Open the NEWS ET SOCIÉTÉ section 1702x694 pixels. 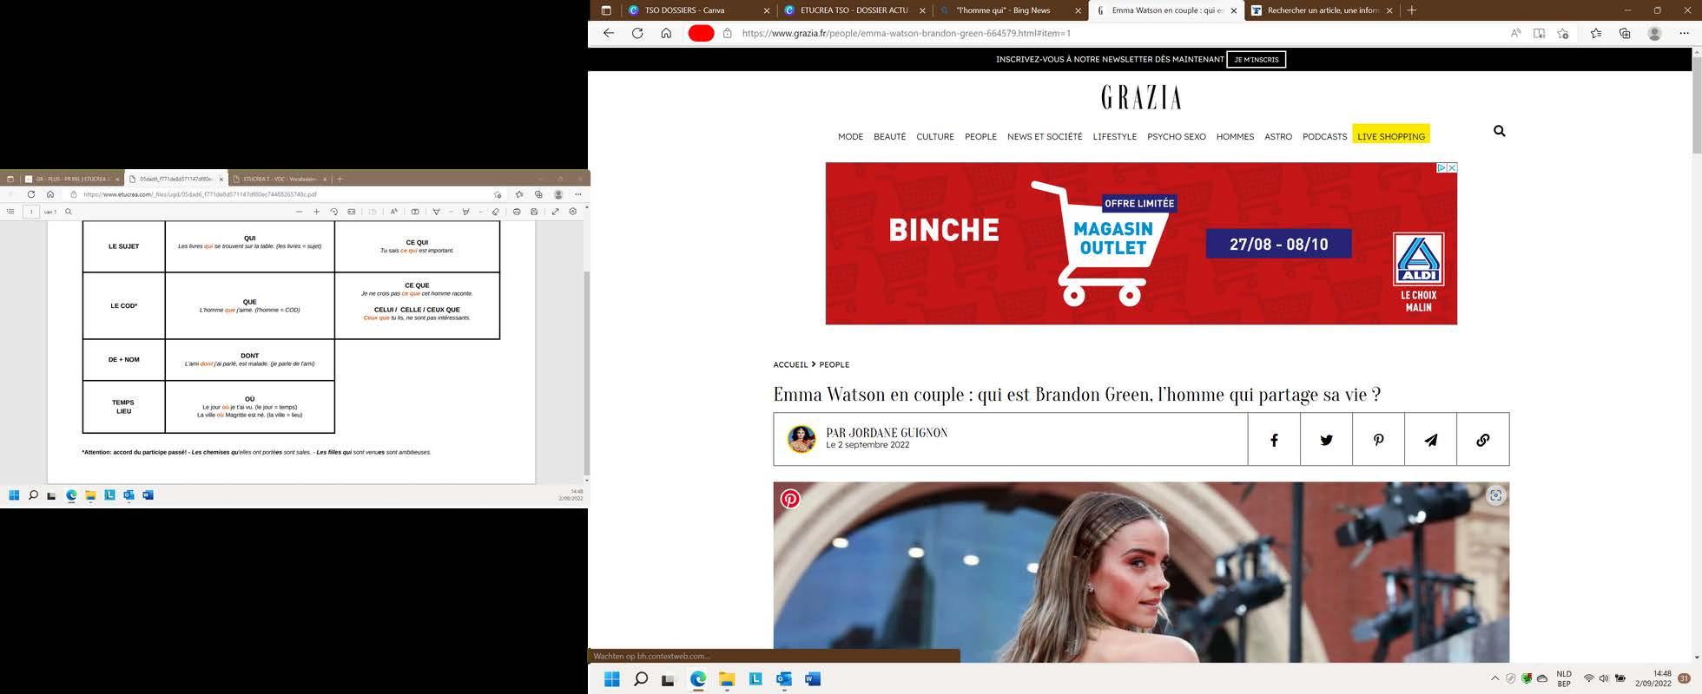coord(1045,136)
